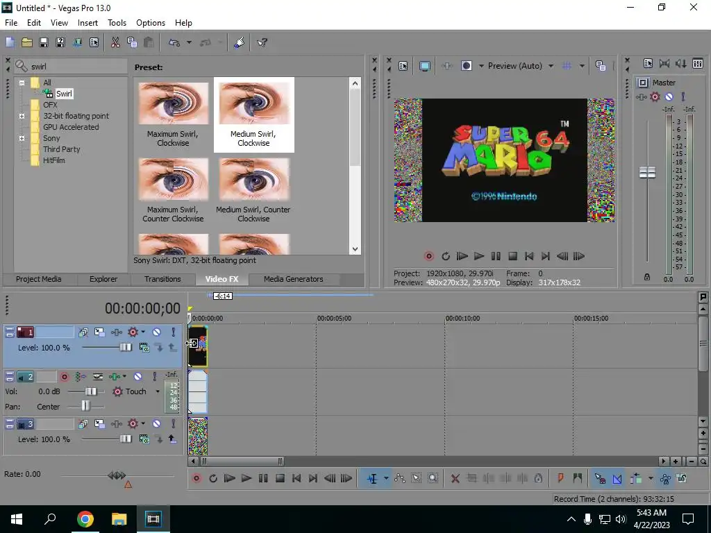Collapse the All folder in FX tree

[22, 83]
